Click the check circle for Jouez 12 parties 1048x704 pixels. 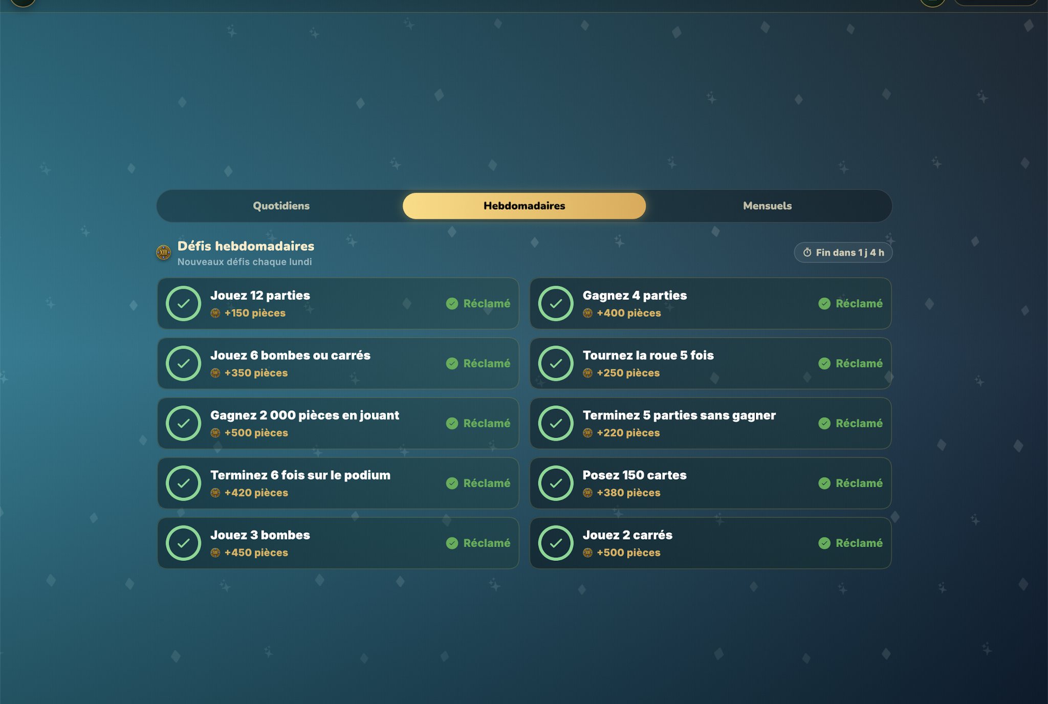[183, 303]
